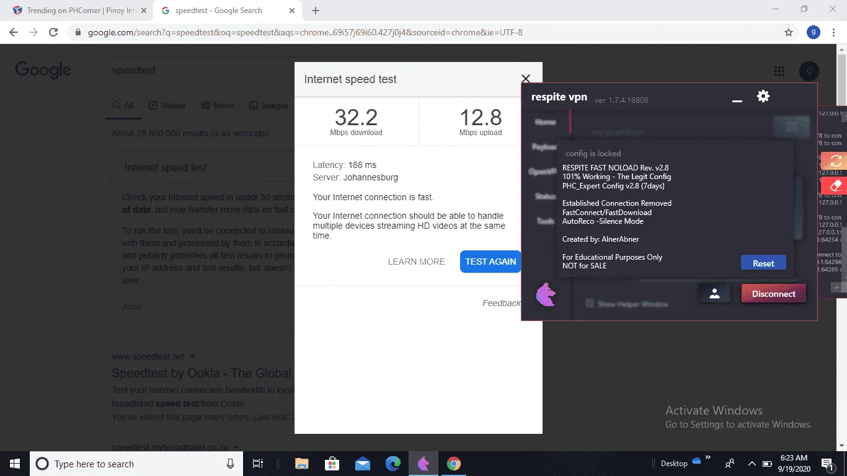Minimize the respite vpn window
This screenshot has width=847, height=476.
(737, 100)
